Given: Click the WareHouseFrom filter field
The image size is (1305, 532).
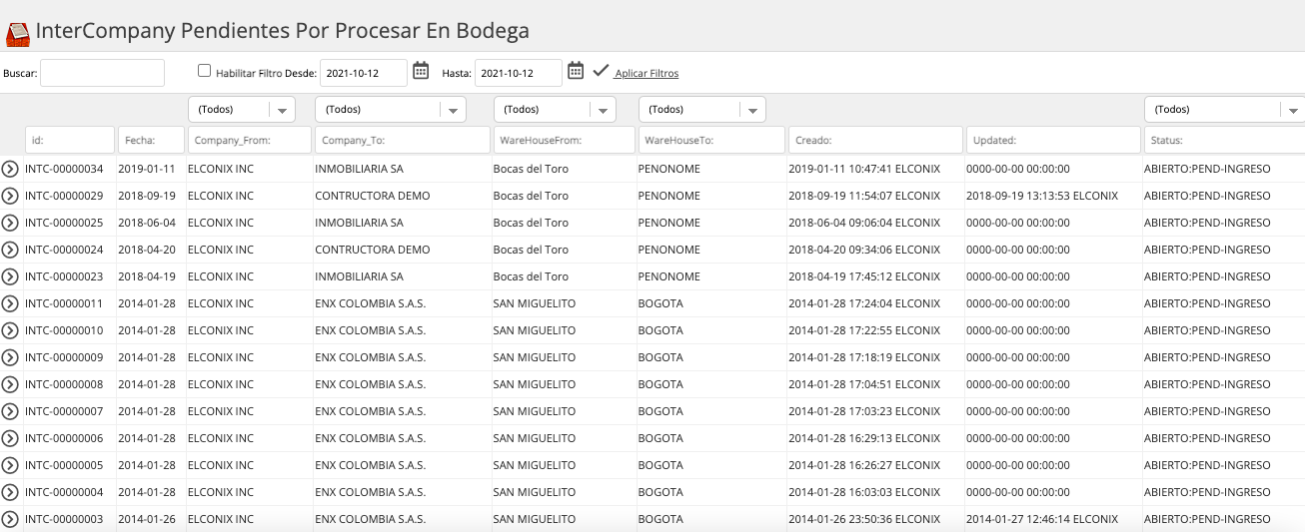Looking at the screenshot, I should point(565,141).
